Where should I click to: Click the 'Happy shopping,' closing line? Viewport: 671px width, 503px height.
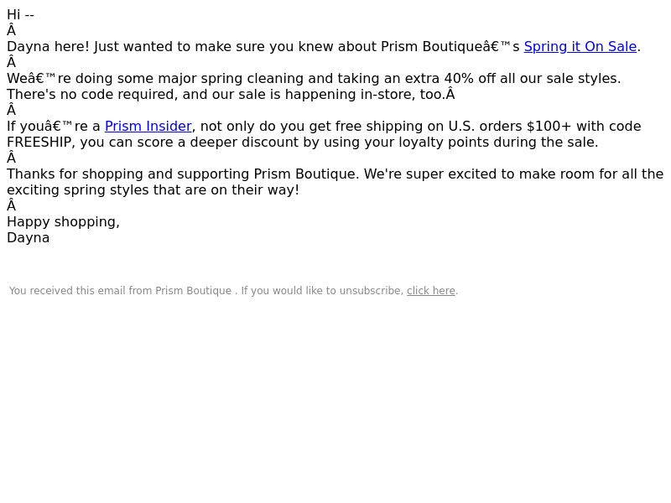click(x=64, y=222)
